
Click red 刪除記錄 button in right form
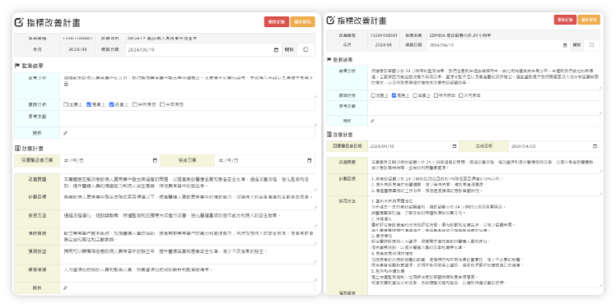pos(565,20)
